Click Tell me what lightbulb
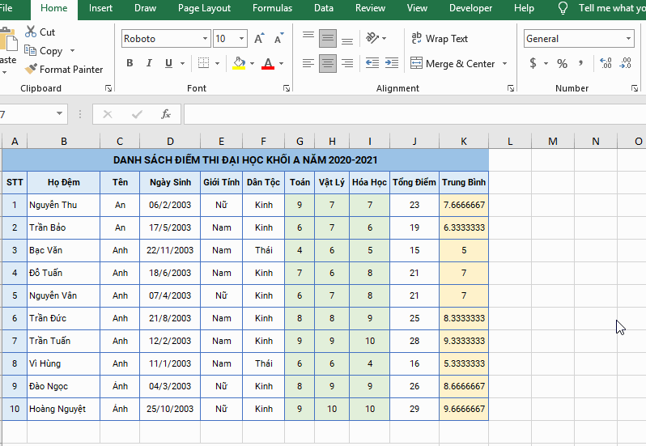Image resolution: width=646 pixels, height=446 pixels. tap(563, 8)
